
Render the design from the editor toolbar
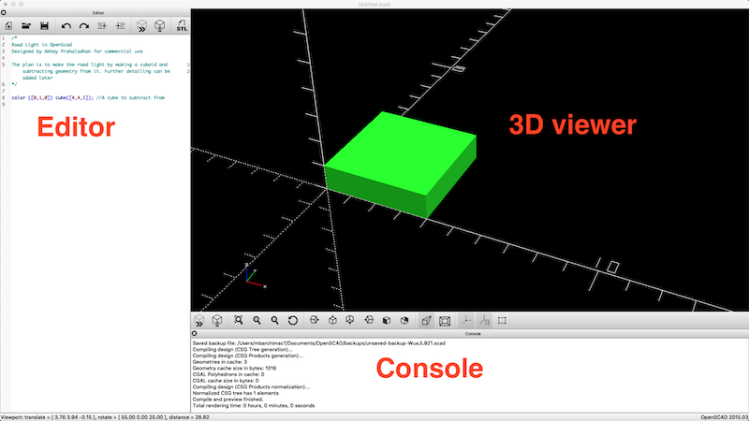[159, 26]
